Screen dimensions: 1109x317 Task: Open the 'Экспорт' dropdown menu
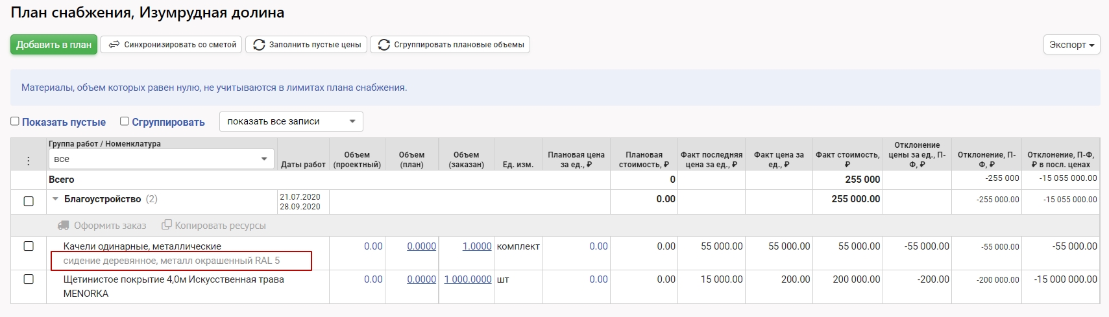click(1071, 45)
